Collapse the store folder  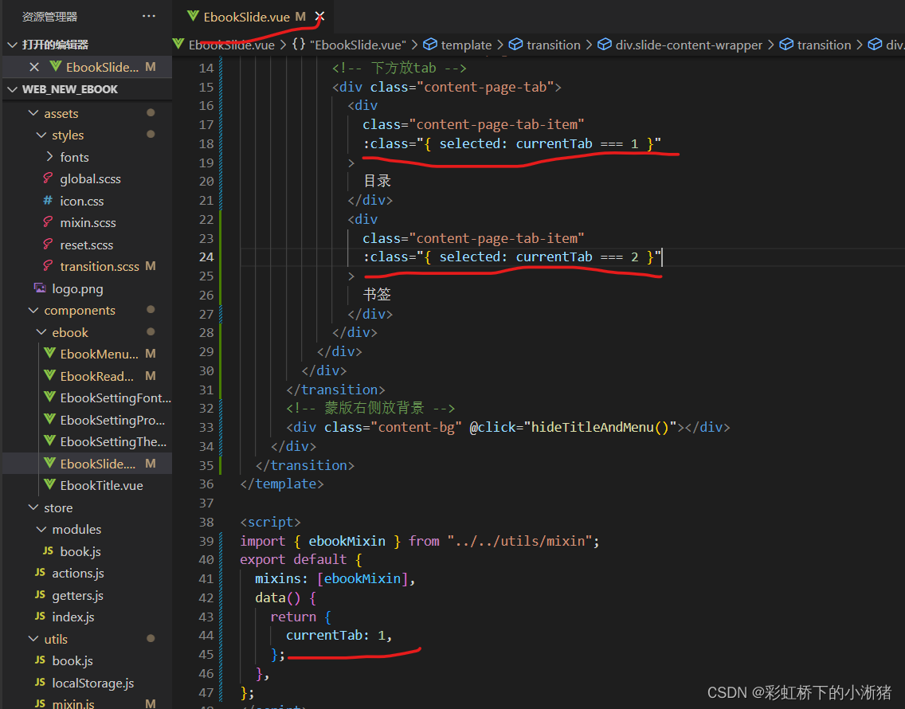[33, 507]
